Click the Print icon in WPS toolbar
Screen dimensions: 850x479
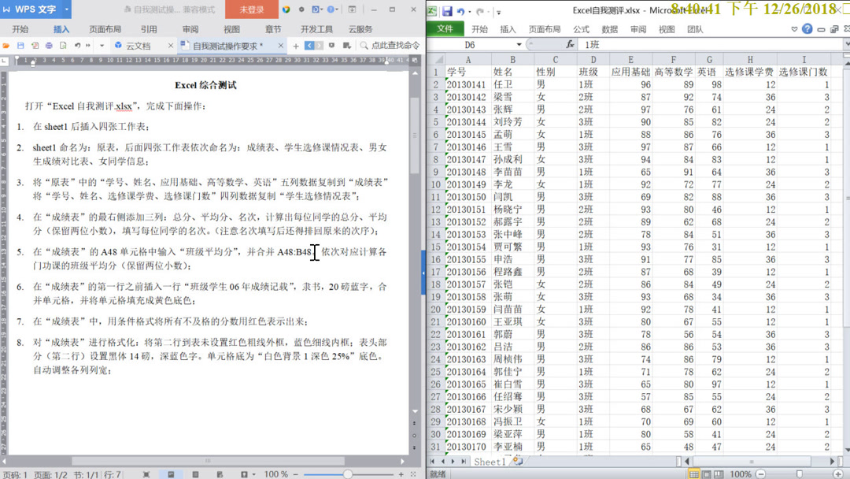50,45
